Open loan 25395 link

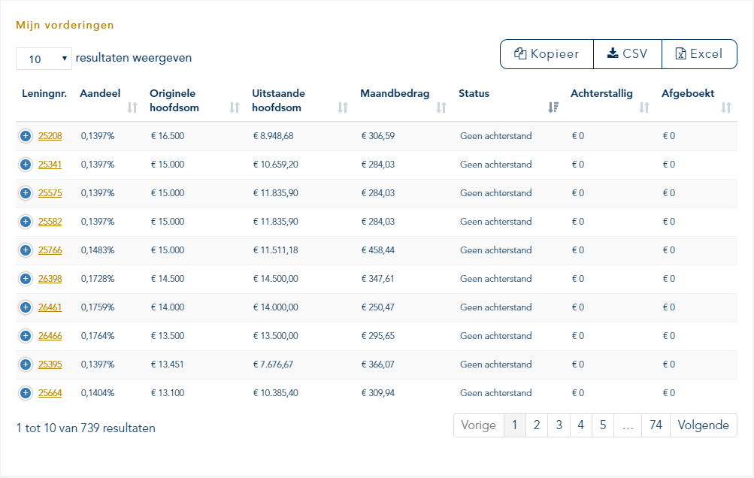[x=50, y=365]
